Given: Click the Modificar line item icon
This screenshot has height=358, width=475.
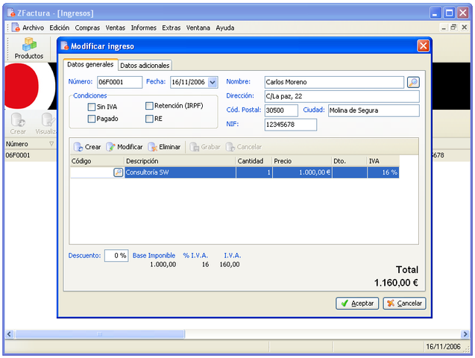Looking at the screenshot, I should [x=110, y=147].
